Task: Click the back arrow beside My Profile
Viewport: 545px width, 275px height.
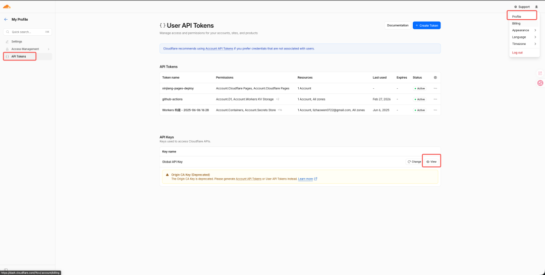Action: click(x=6, y=20)
